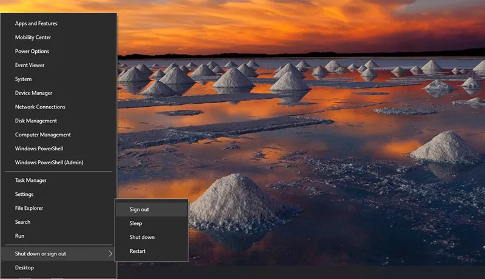Start Windows PowerShell (Admin)
The width and height of the screenshot is (485, 279).
pyautogui.click(x=49, y=163)
